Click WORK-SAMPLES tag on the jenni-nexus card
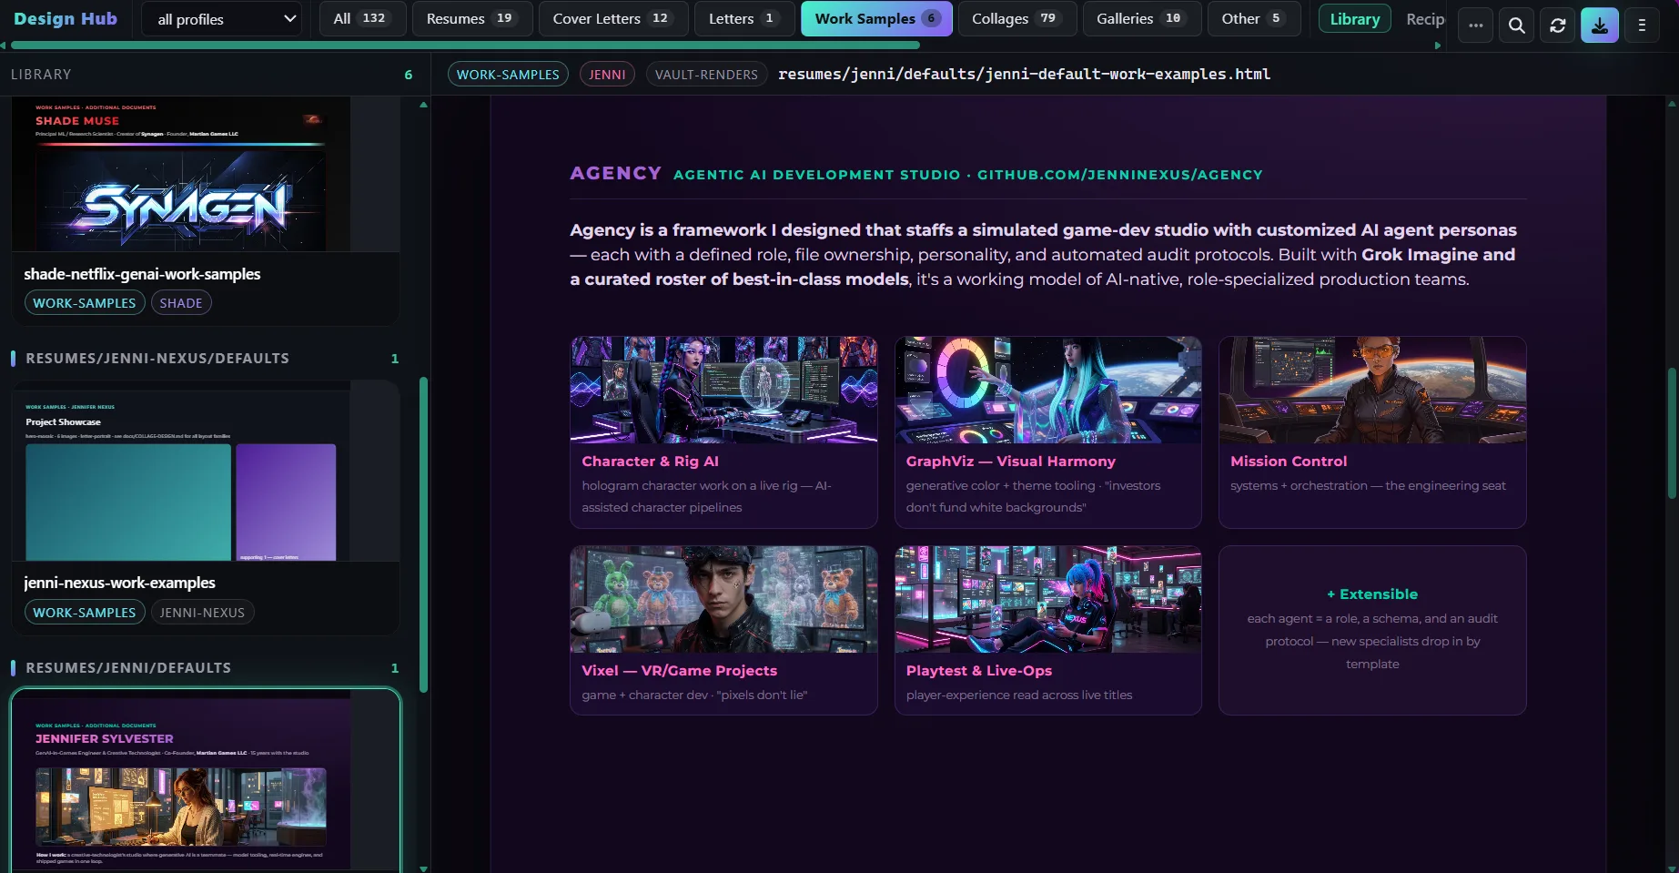 point(85,613)
